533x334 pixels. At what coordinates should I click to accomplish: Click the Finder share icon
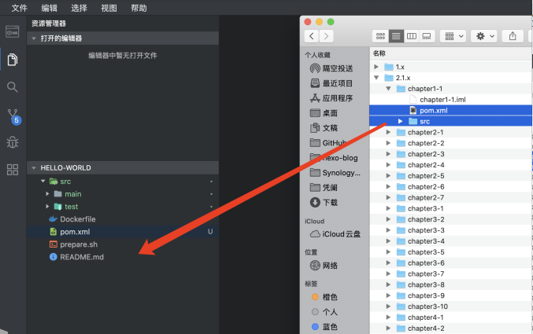(513, 36)
